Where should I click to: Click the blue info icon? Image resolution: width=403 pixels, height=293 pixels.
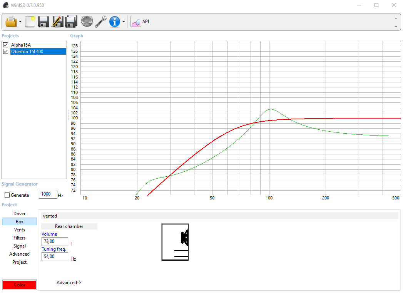115,22
